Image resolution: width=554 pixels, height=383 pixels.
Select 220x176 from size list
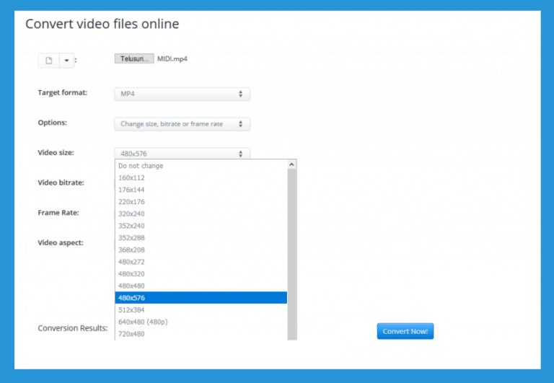[201, 202]
